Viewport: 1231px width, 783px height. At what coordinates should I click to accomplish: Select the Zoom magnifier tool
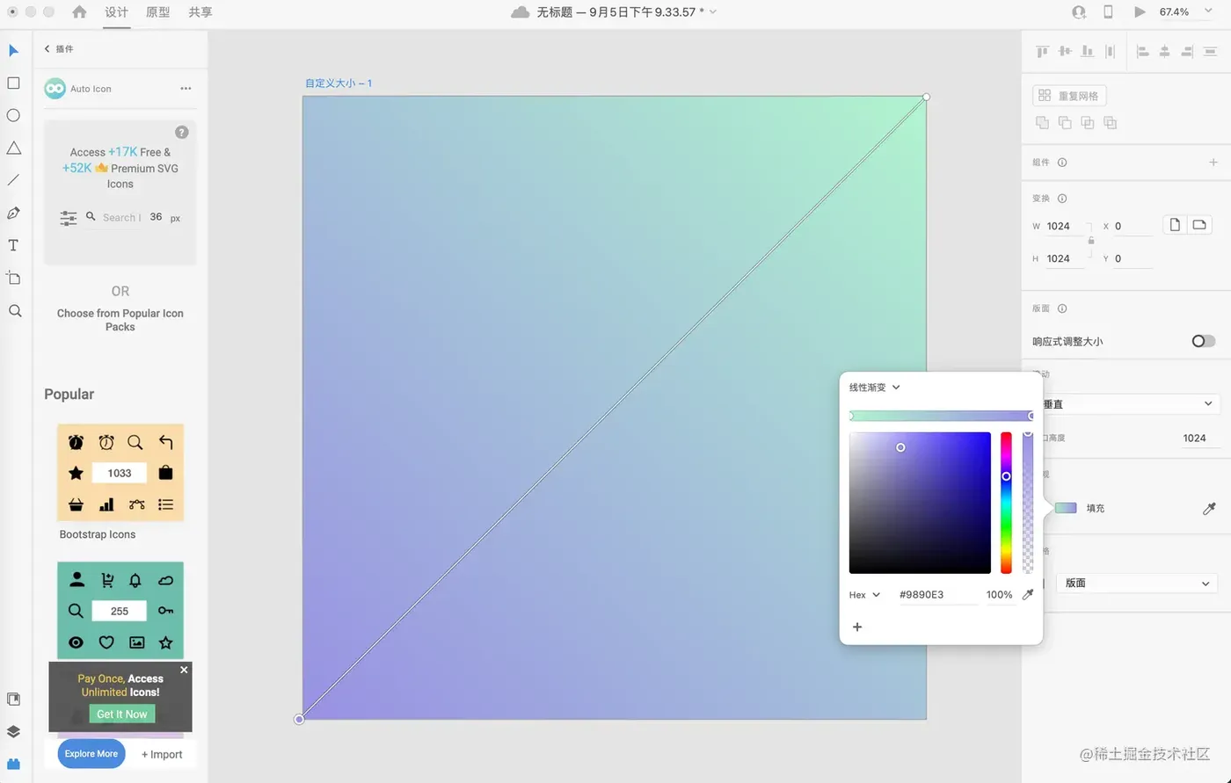pos(14,310)
